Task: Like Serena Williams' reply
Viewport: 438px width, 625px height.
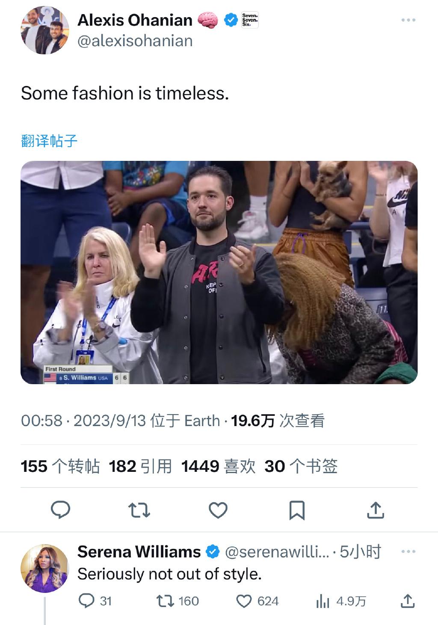Action: coord(244,601)
